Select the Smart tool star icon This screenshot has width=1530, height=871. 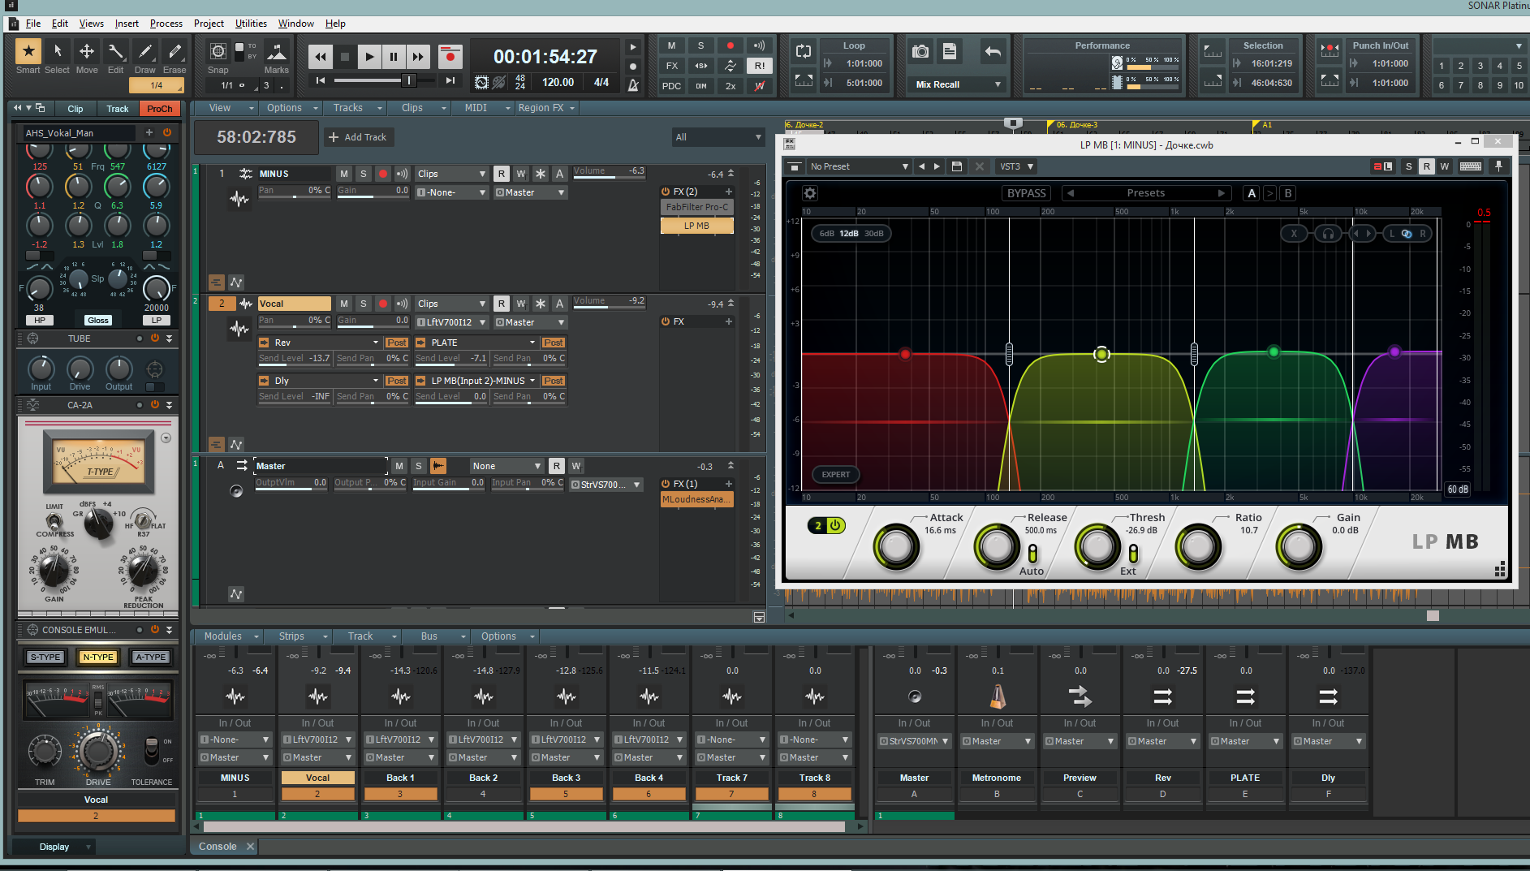(28, 52)
